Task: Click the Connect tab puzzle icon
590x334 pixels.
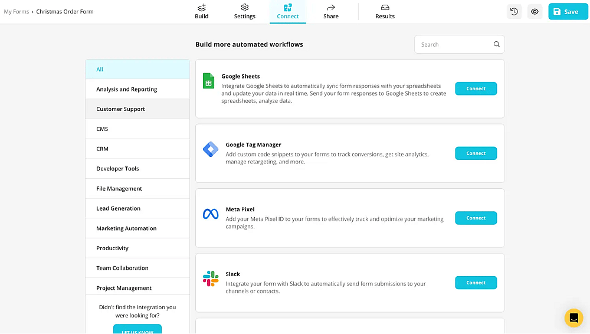Action: (x=288, y=8)
